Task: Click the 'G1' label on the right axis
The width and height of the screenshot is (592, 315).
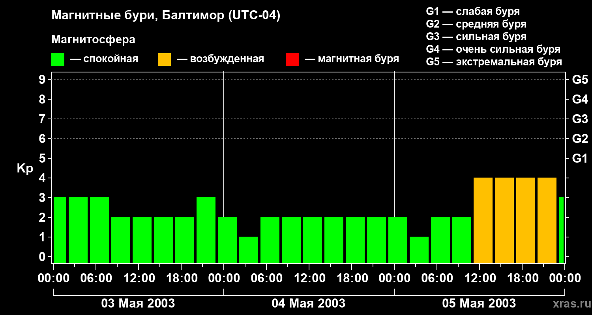Action: pos(580,159)
